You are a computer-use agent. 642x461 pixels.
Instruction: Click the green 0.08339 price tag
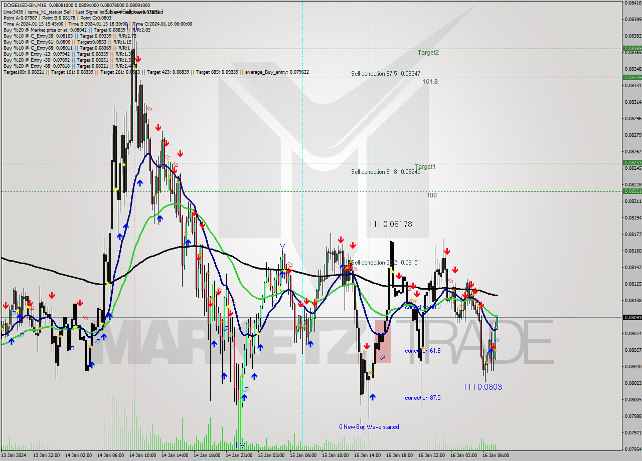point(632,77)
